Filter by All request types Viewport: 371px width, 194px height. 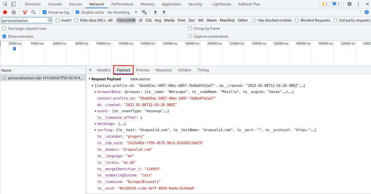click(110, 20)
